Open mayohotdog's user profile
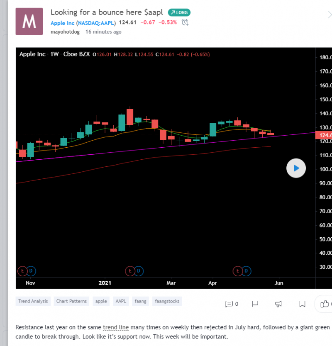Viewport: 332px width, 346px height. 65,32
